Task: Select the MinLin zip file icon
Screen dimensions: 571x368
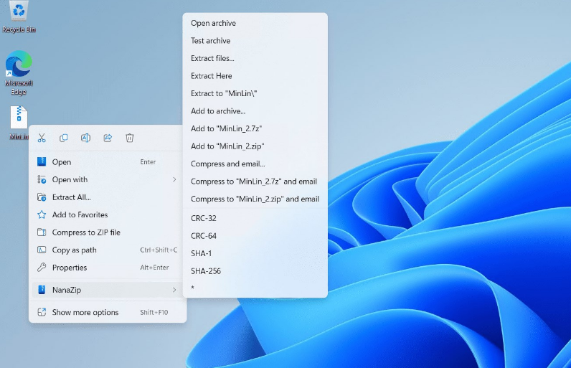Action: pyautogui.click(x=19, y=123)
